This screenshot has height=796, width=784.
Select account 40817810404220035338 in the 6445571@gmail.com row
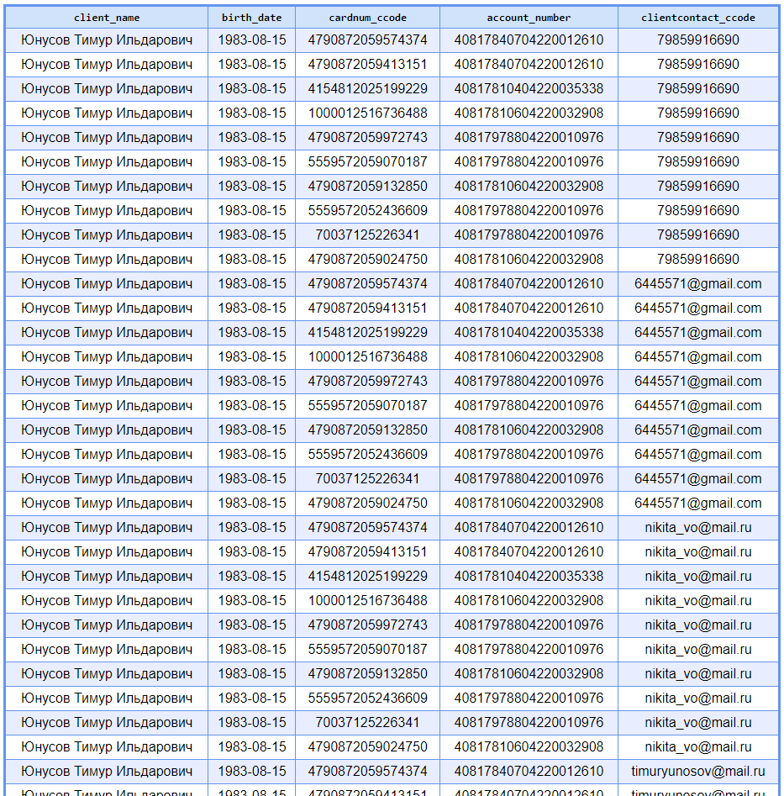point(529,333)
